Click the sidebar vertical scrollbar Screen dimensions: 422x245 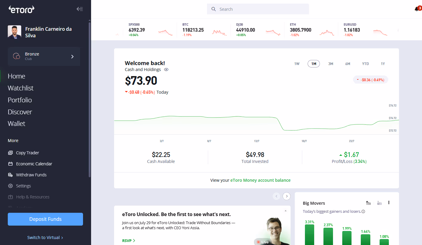click(90, 99)
